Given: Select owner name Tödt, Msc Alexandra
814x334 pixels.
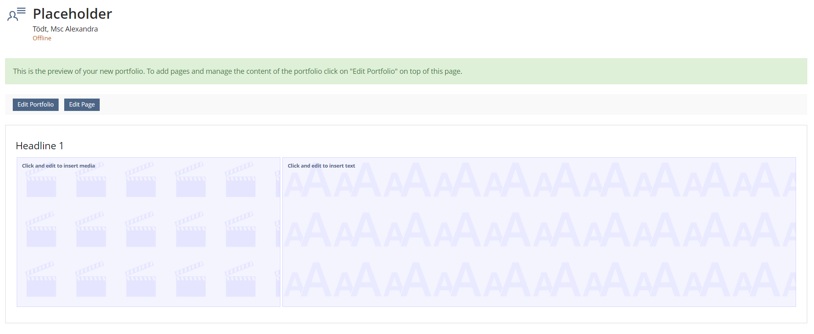Looking at the screenshot, I should (x=65, y=29).
